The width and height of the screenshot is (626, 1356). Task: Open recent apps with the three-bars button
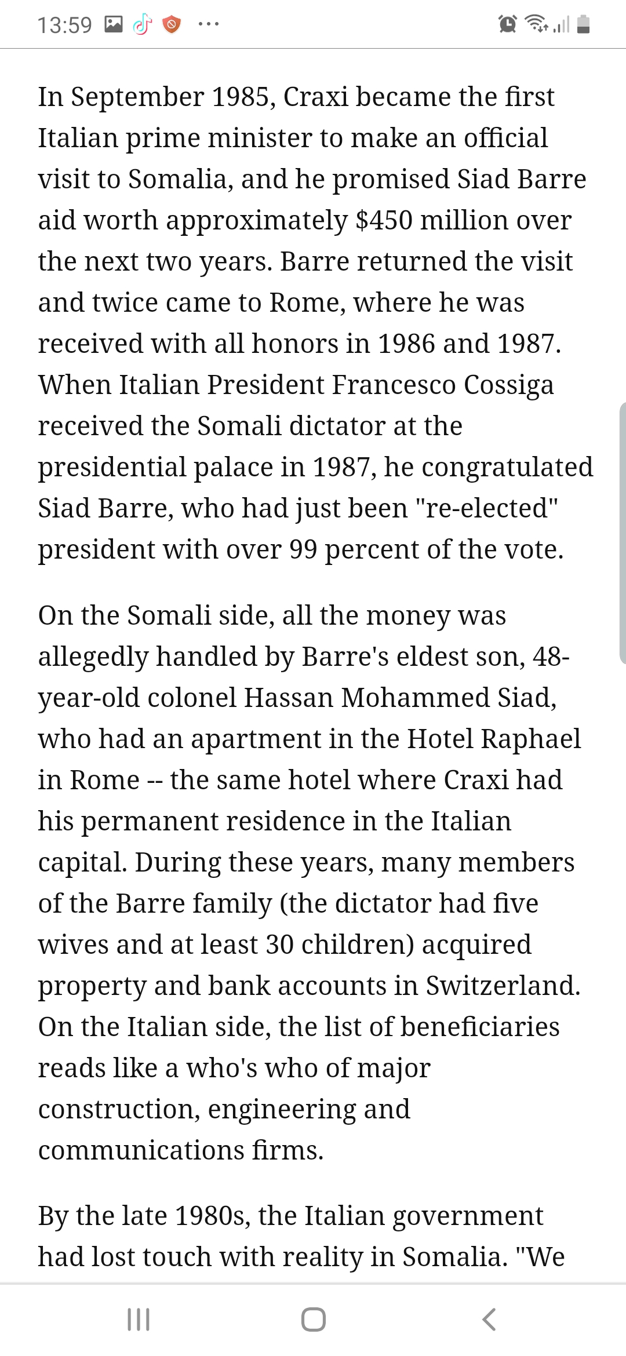139,1319
